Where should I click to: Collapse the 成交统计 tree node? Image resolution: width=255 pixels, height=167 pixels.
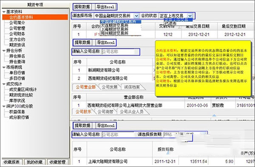click(x=4, y=84)
